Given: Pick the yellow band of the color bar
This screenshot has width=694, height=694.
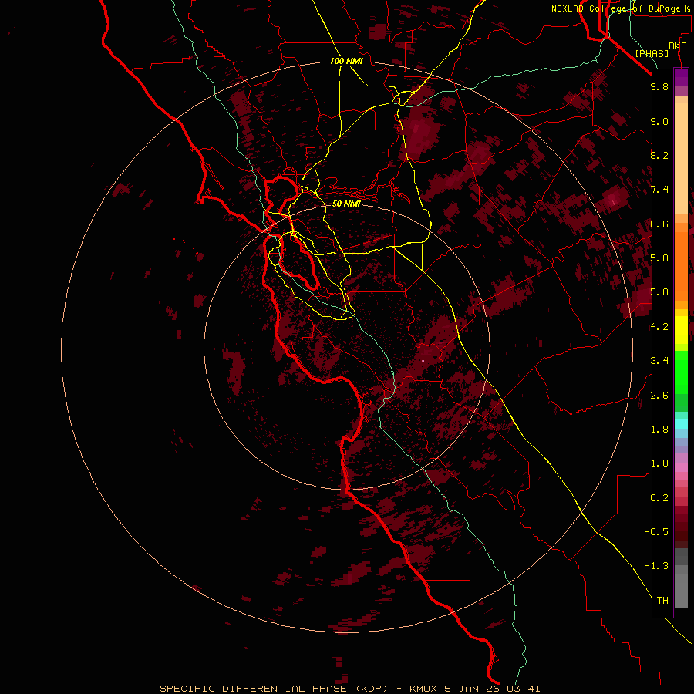Looking at the screenshot, I should point(681,330).
